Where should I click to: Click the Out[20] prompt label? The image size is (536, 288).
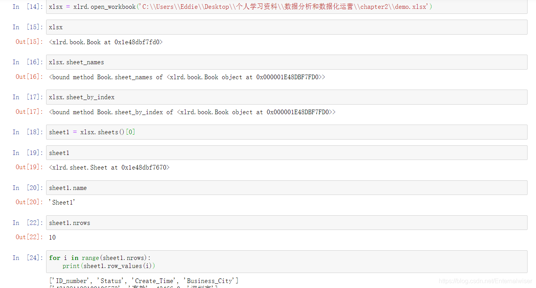click(x=29, y=202)
